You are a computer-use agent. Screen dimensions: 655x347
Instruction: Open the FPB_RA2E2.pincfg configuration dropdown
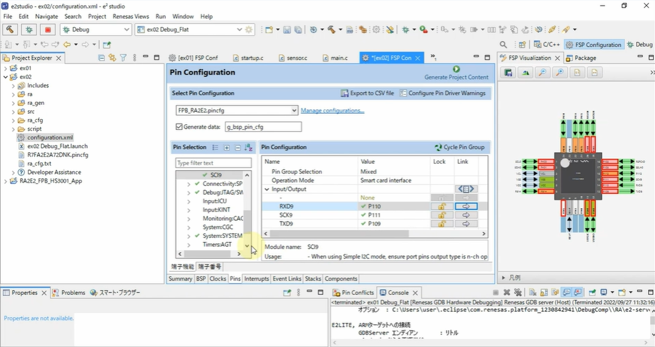[x=294, y=110]
